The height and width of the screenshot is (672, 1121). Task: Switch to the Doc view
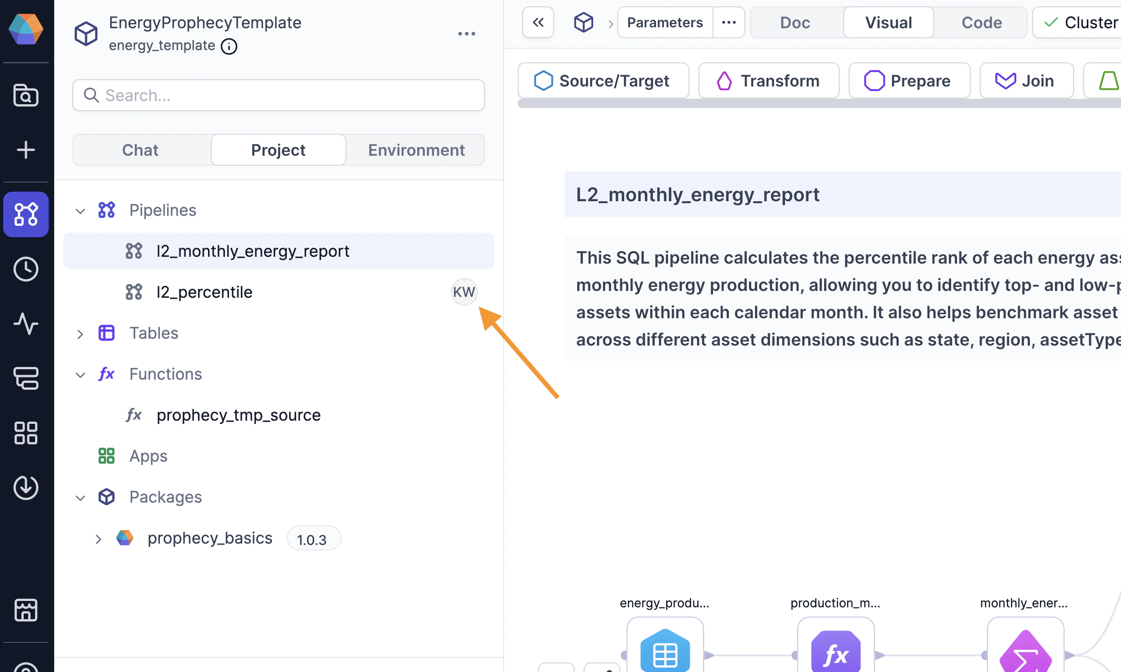(x=795, y=22)
